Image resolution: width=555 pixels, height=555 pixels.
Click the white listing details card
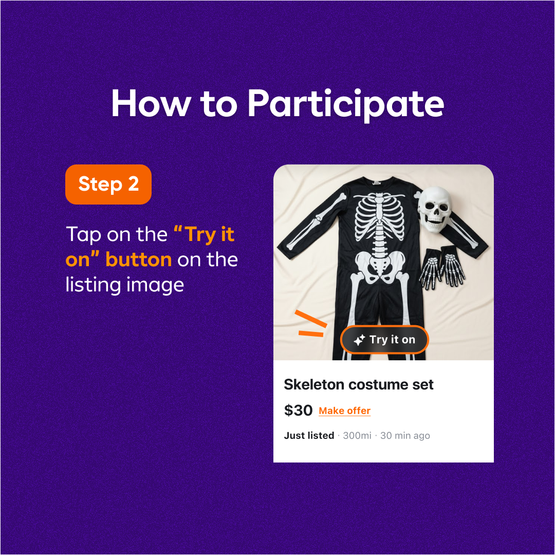pyautogui.click(x=383, y=411)
